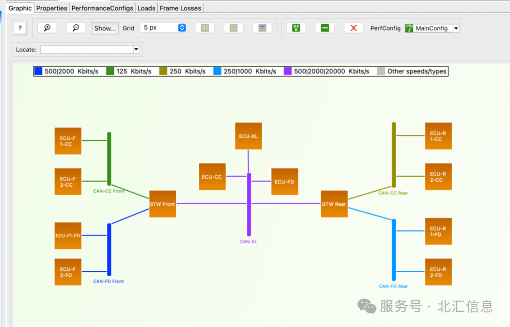The width and height of the screenshot is (510, 327).
Task: Click the CAN-CC Front label
Action: (109, 191)
